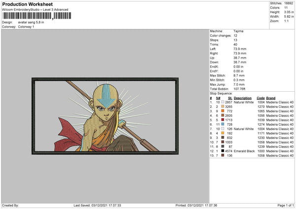Select the gray swatch for code 1239
Viewport: 296px width, 209px height.
[223, 146]
